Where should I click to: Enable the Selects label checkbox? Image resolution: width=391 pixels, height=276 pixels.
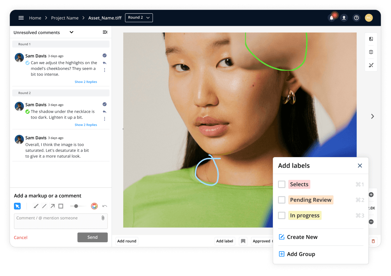[x=282, y=184]
